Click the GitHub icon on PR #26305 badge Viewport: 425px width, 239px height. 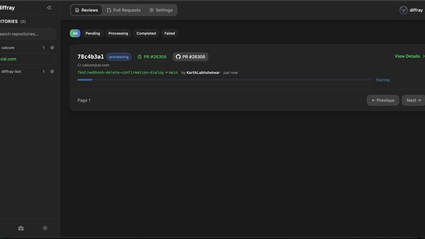(x=178, y=57)
